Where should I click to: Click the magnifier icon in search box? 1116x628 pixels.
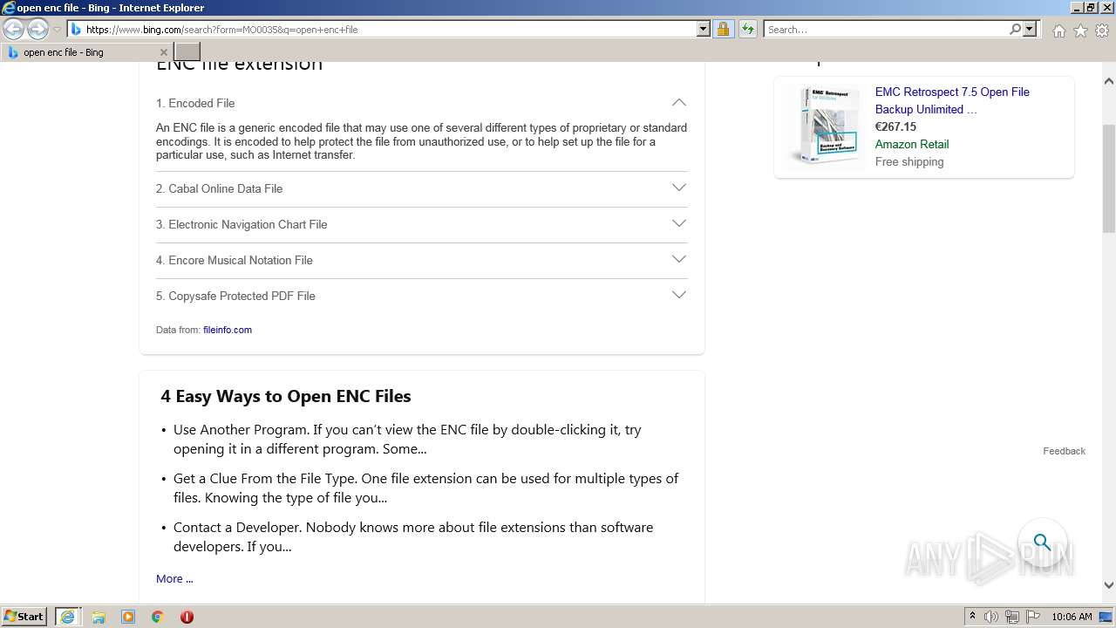click(x=1015, y=30)
